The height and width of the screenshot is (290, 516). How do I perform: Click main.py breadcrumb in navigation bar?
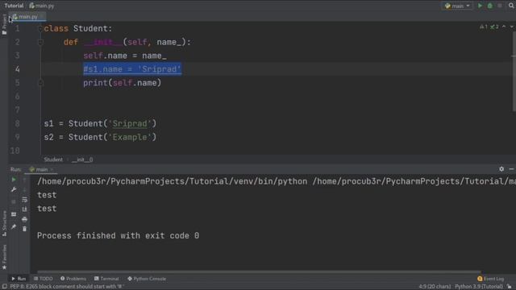pos(41,6)
